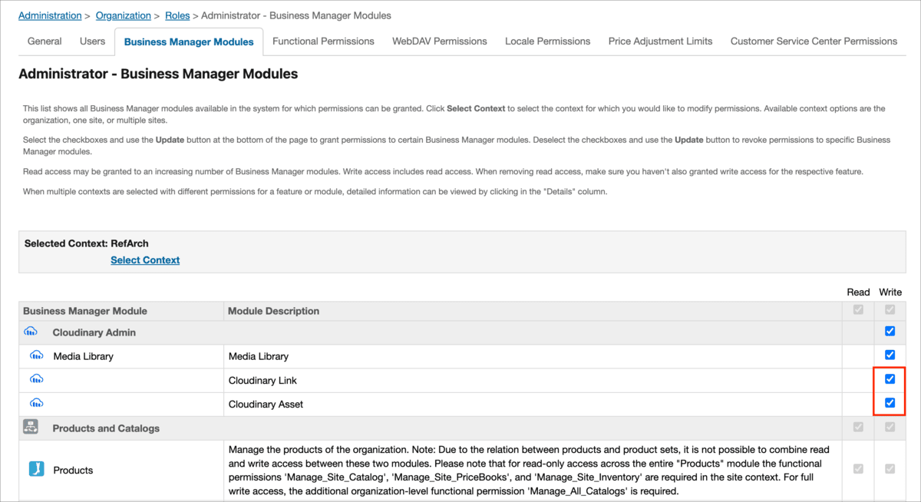The image size is (921, 502).
Task: Open the Functional Permissions tab
Action: click(323, 41)
